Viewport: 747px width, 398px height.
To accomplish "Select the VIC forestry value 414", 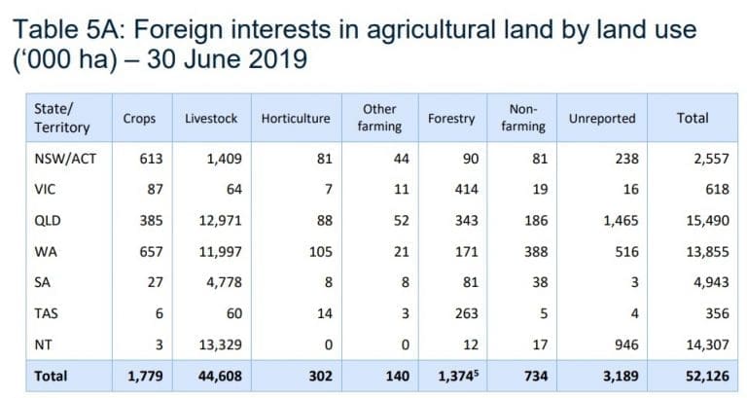I will (466, 189).
